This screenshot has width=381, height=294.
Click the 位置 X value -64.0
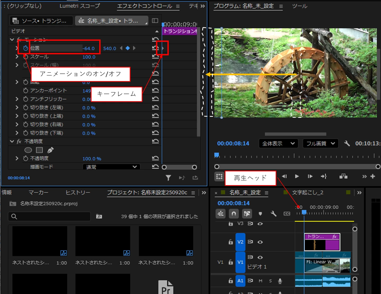click(89, 48)
